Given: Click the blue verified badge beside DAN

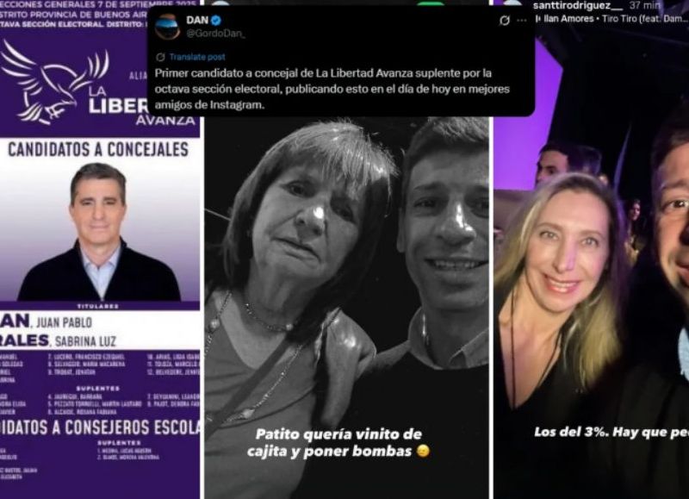Looking at the screenshot, I should (216, 20).
